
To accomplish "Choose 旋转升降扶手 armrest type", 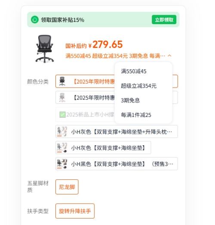I will point(75,211).
